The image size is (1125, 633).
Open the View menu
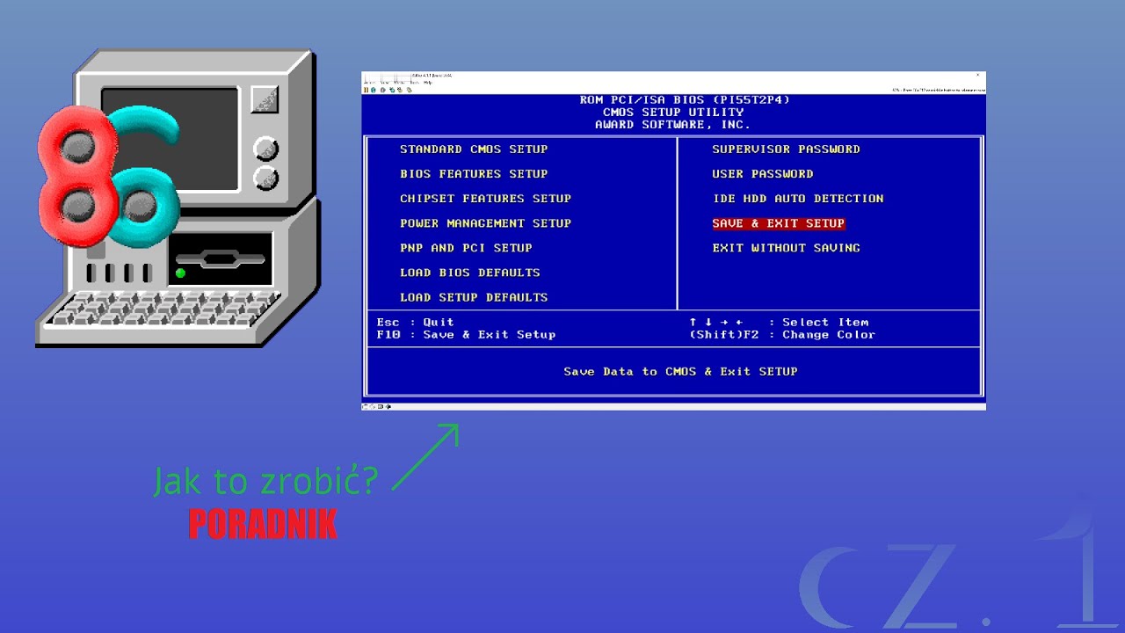[x=384, y=82]
